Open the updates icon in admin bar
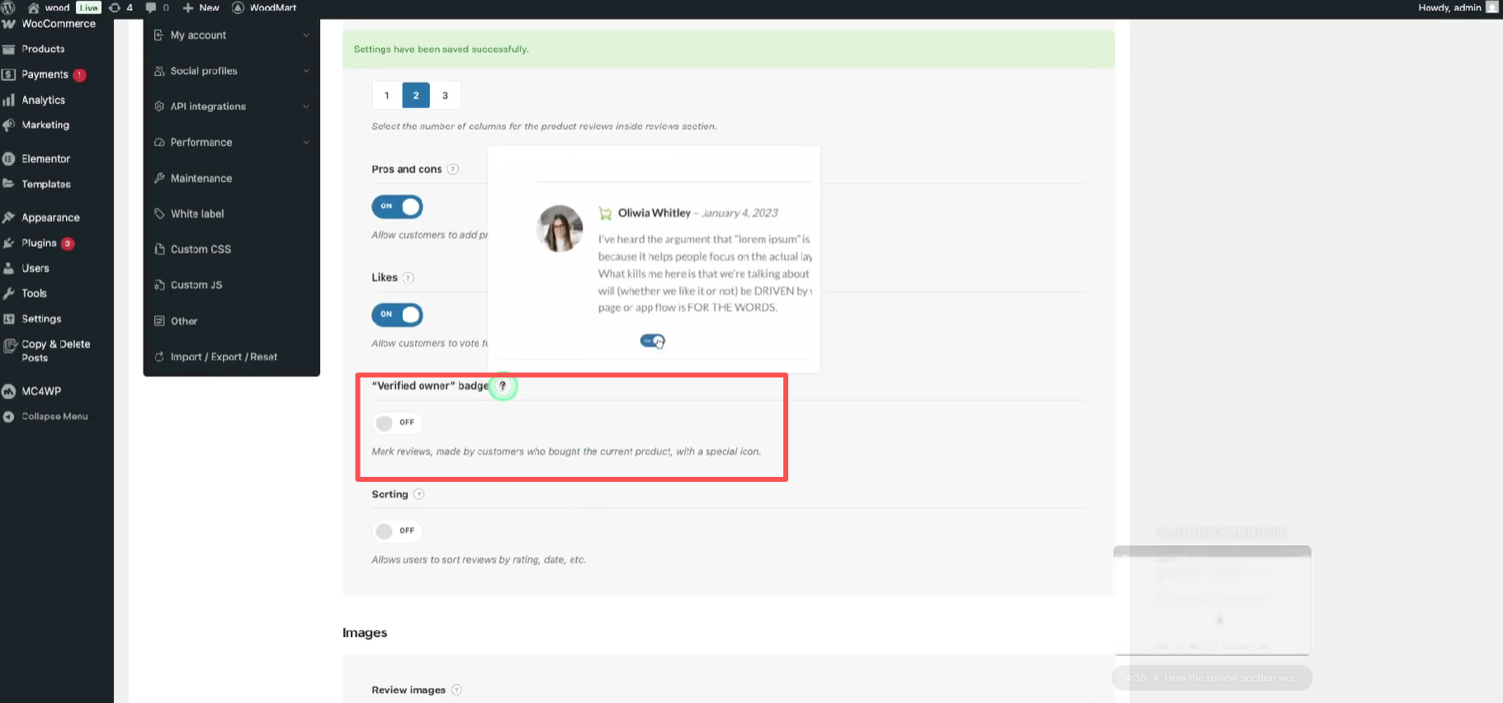 click(121, 7)
